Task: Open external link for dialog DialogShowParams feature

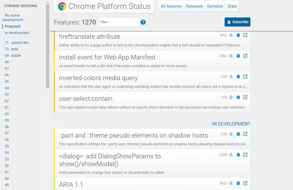Action: (245, 155)
